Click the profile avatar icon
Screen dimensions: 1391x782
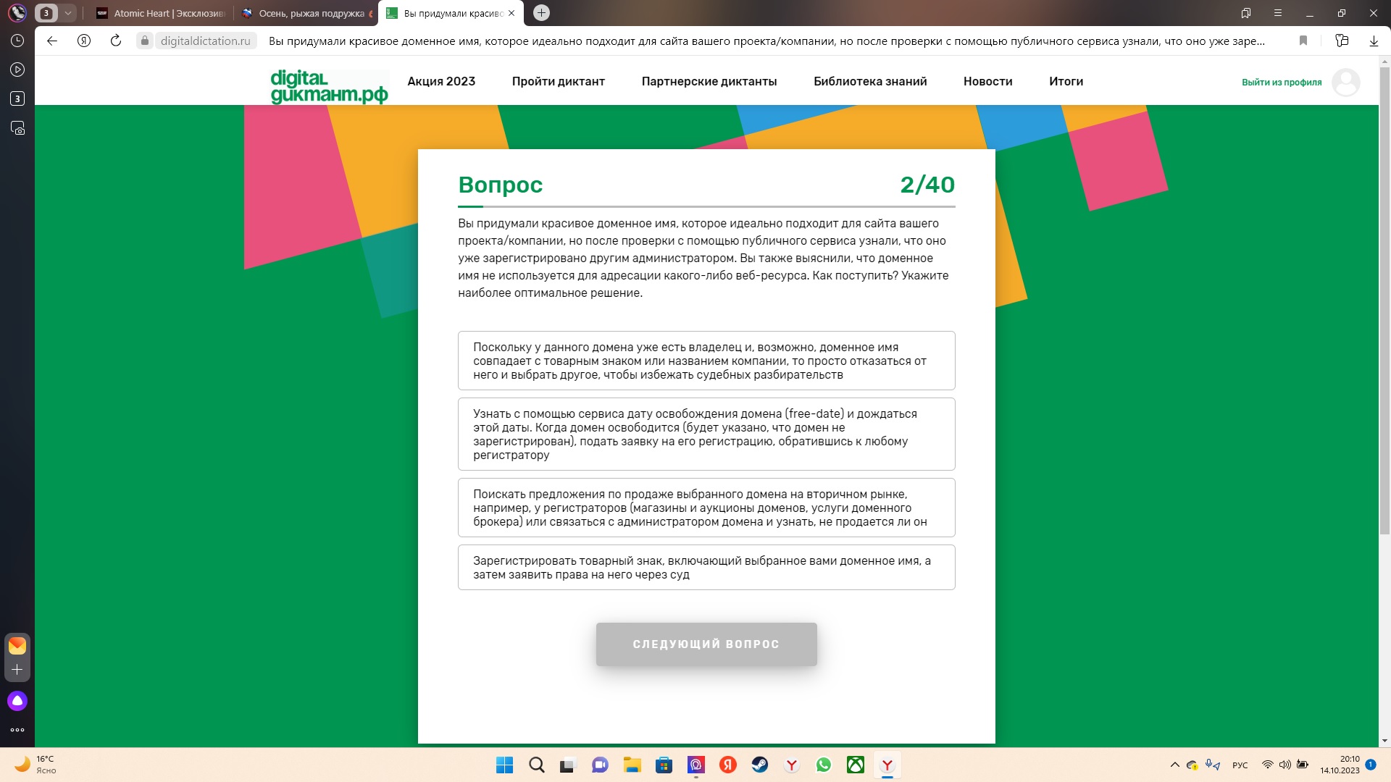1345,82
